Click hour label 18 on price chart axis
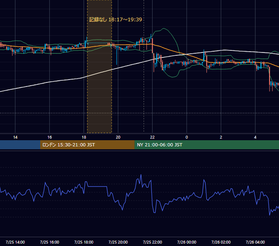The image size is (279, 246). click(84, 137)
